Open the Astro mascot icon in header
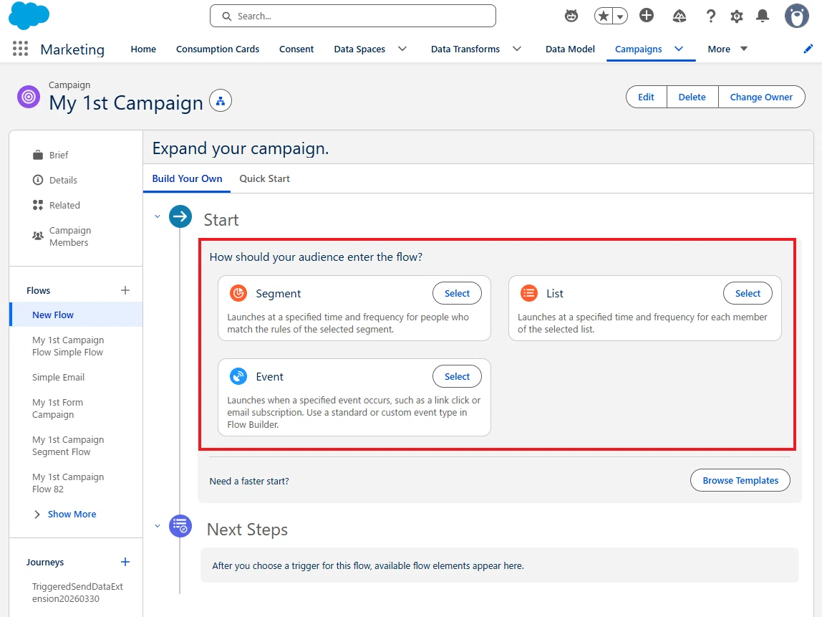The height and width of the screenshot is (617, 822). tap(571, 16)
